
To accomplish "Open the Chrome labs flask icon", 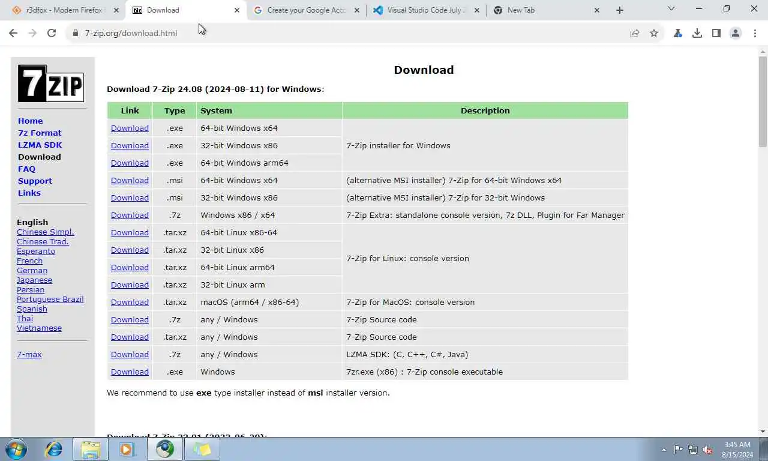I will [x=678, y=33].
